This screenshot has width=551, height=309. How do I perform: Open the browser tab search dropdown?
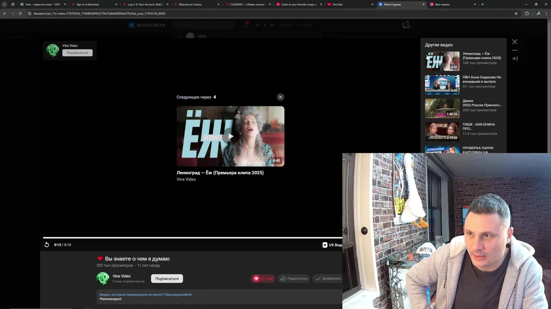pos(4,4)
